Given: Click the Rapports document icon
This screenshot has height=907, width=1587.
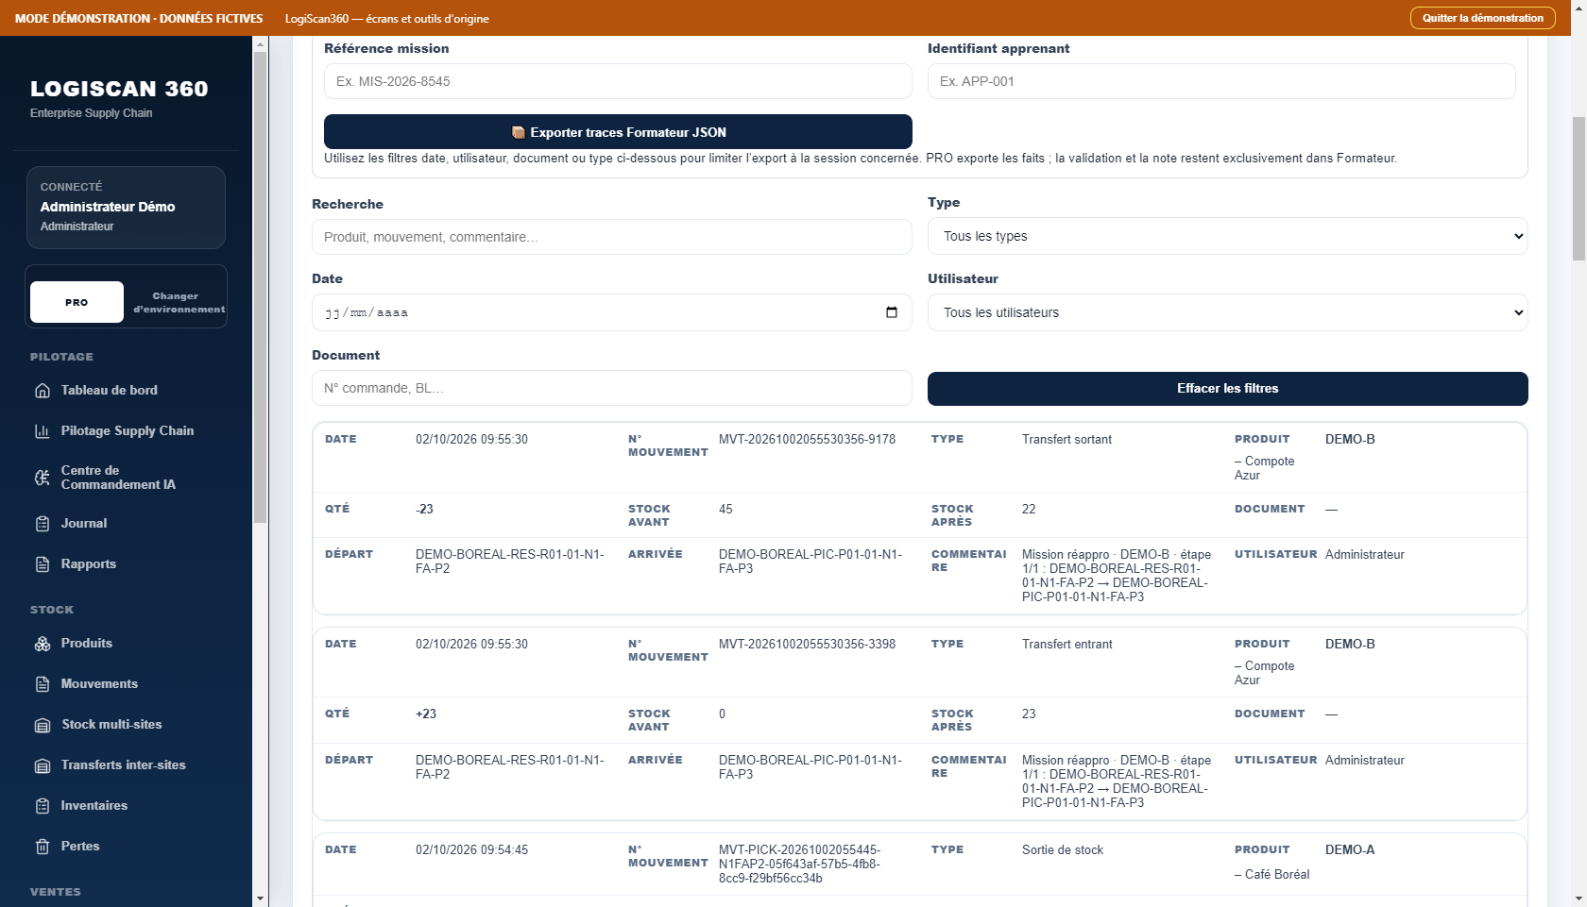Looking at the screenshot, I should [43, 564].
